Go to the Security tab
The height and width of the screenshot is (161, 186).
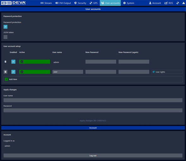80,3
